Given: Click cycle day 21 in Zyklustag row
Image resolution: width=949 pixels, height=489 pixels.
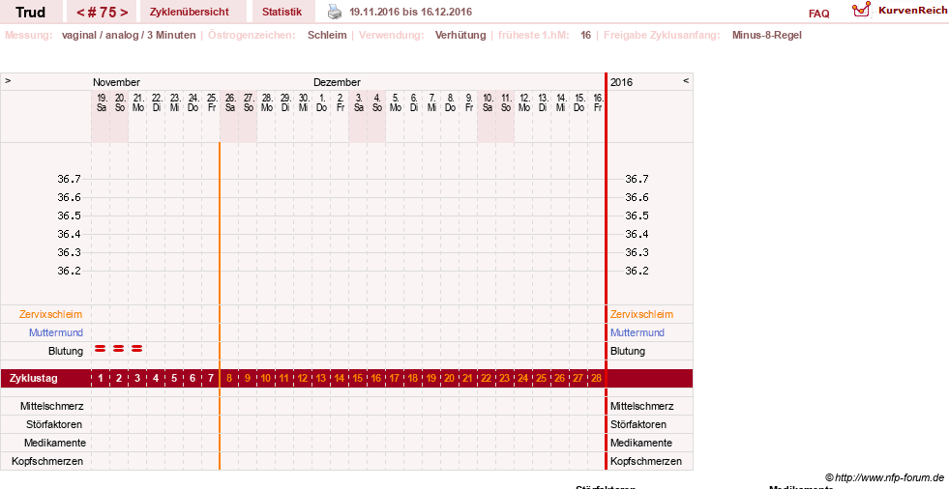Looking at the screenshot, I should tap(467, 379).
